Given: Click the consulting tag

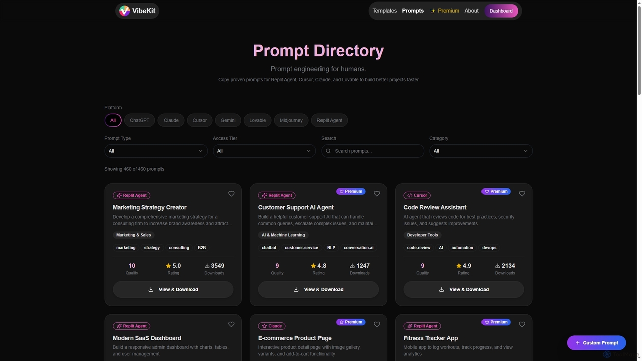Looking at the screenshot, I should point(179,248).
